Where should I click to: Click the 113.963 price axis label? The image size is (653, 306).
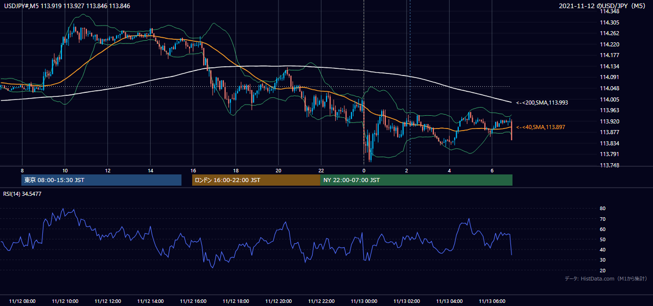pos(610,110)
